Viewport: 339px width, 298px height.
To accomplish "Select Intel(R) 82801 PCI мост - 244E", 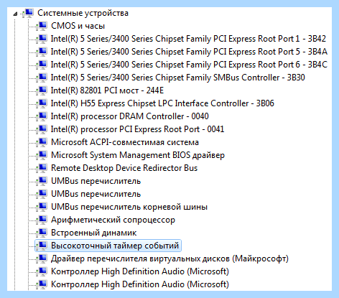I will 107,90.
